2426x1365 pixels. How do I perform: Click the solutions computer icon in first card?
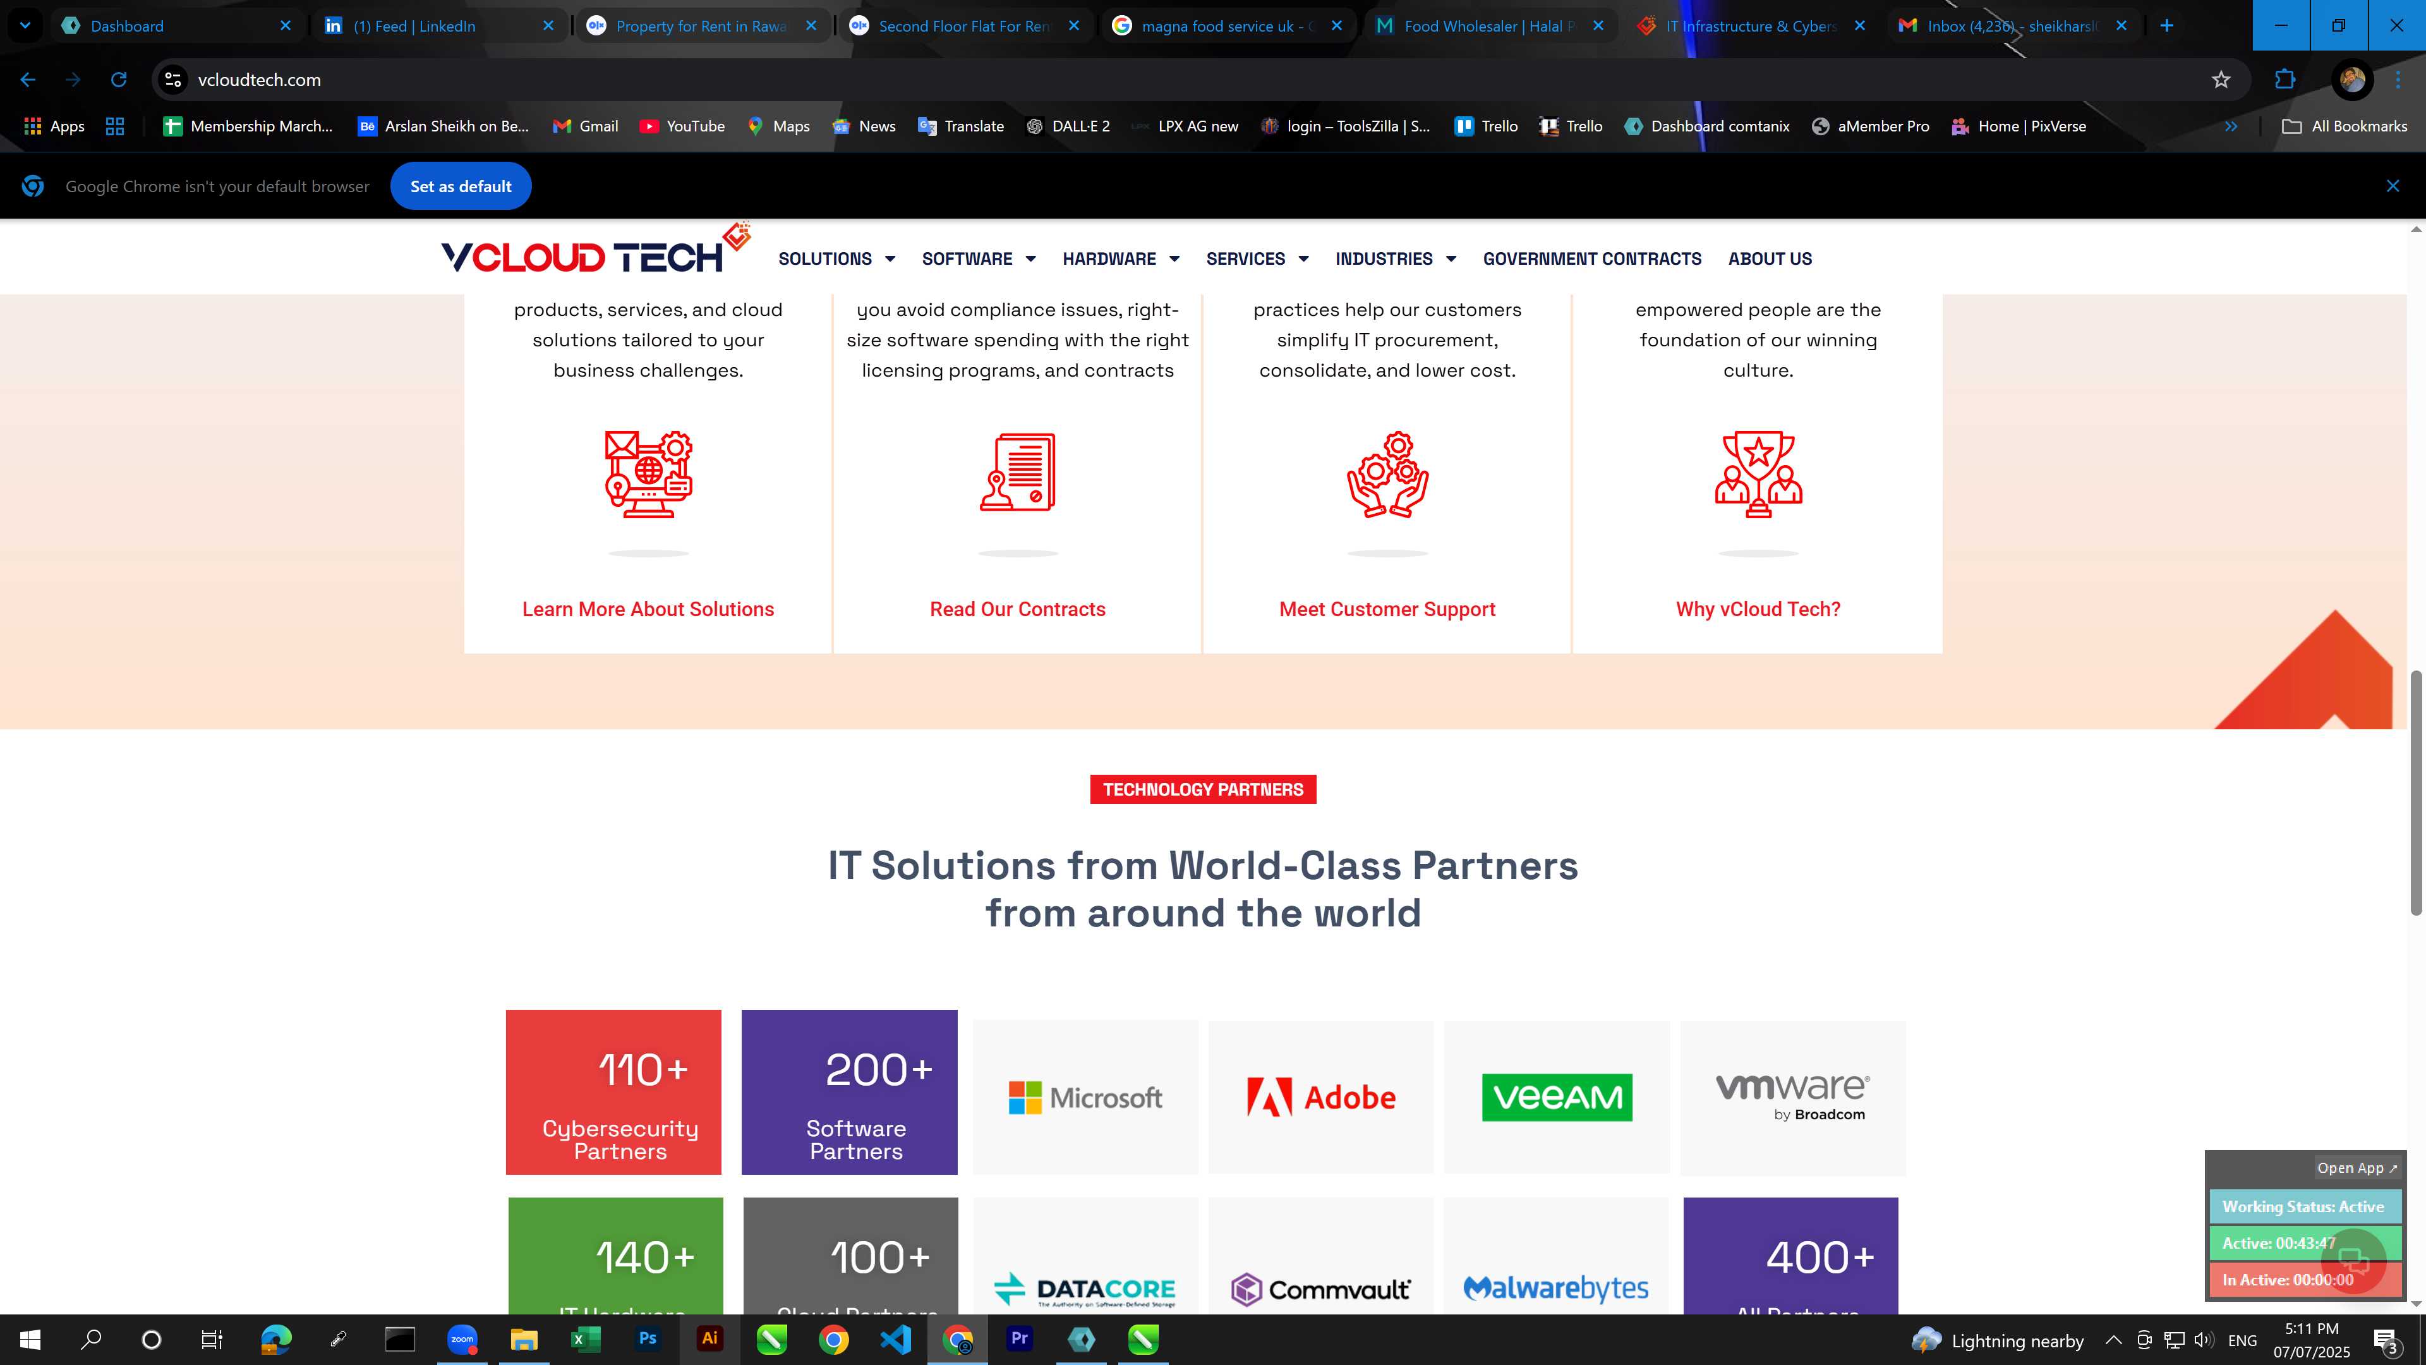(x=648, y=474)
